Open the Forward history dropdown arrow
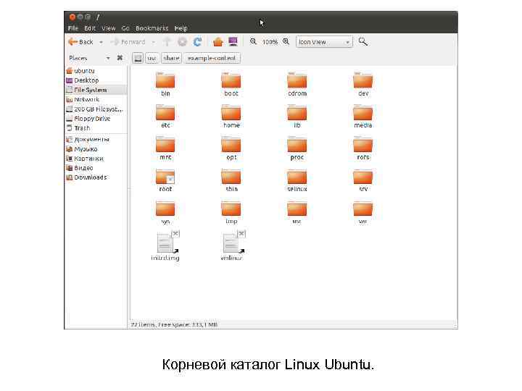The image size is (522, 391). click(154, 42)
